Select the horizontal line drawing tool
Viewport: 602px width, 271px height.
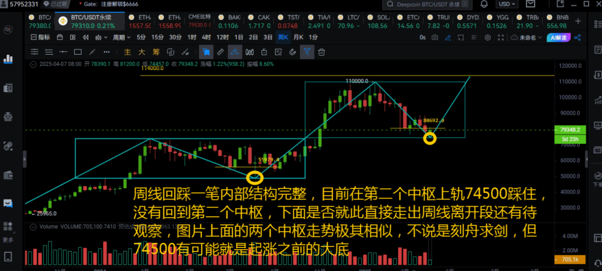click(x=64, y=52)
